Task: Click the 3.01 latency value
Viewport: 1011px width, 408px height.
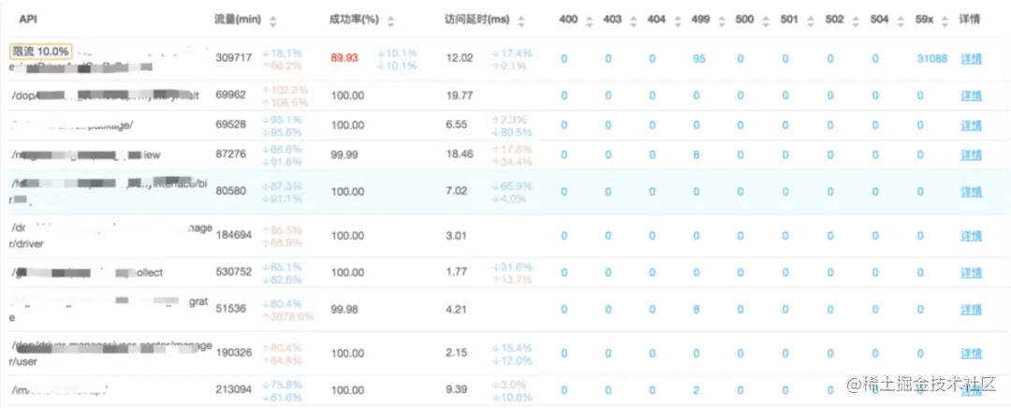Action: click(457, 235)
